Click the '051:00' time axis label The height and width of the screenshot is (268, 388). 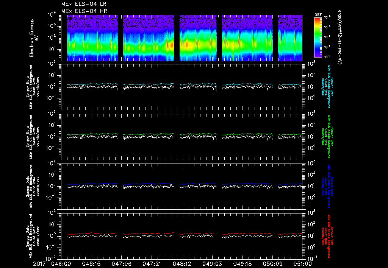click(x=302, y=264)
